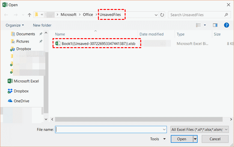
Task: Change the view layout icon
Action: (x=198, y=25)
